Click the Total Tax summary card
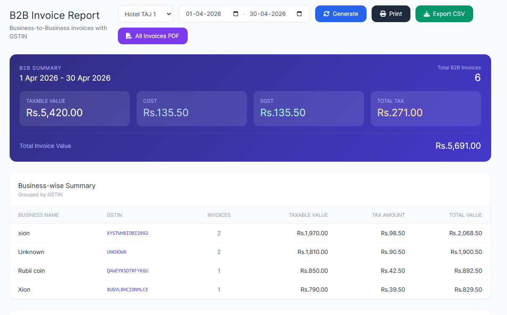This screenshot has width=507, height=315. coord(425,108)
